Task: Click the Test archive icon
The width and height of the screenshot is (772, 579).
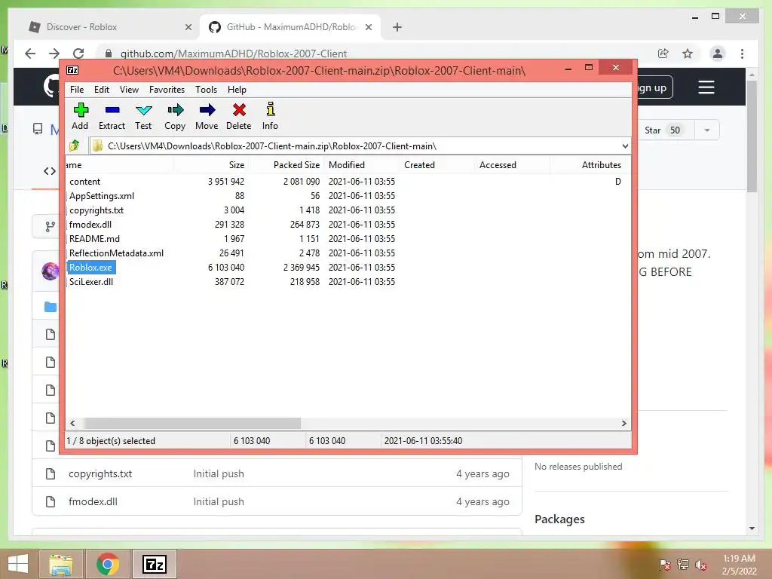Action: point(144,110)
